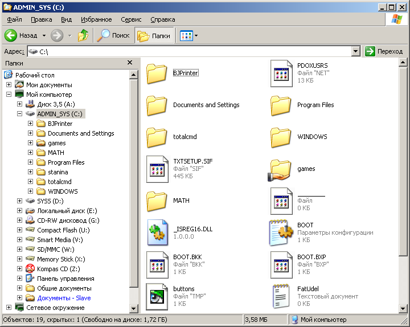Collapse ADMIN_SYS (C:) tree node
The width and height of the screenshot is (410, 327).
(19, 113)
